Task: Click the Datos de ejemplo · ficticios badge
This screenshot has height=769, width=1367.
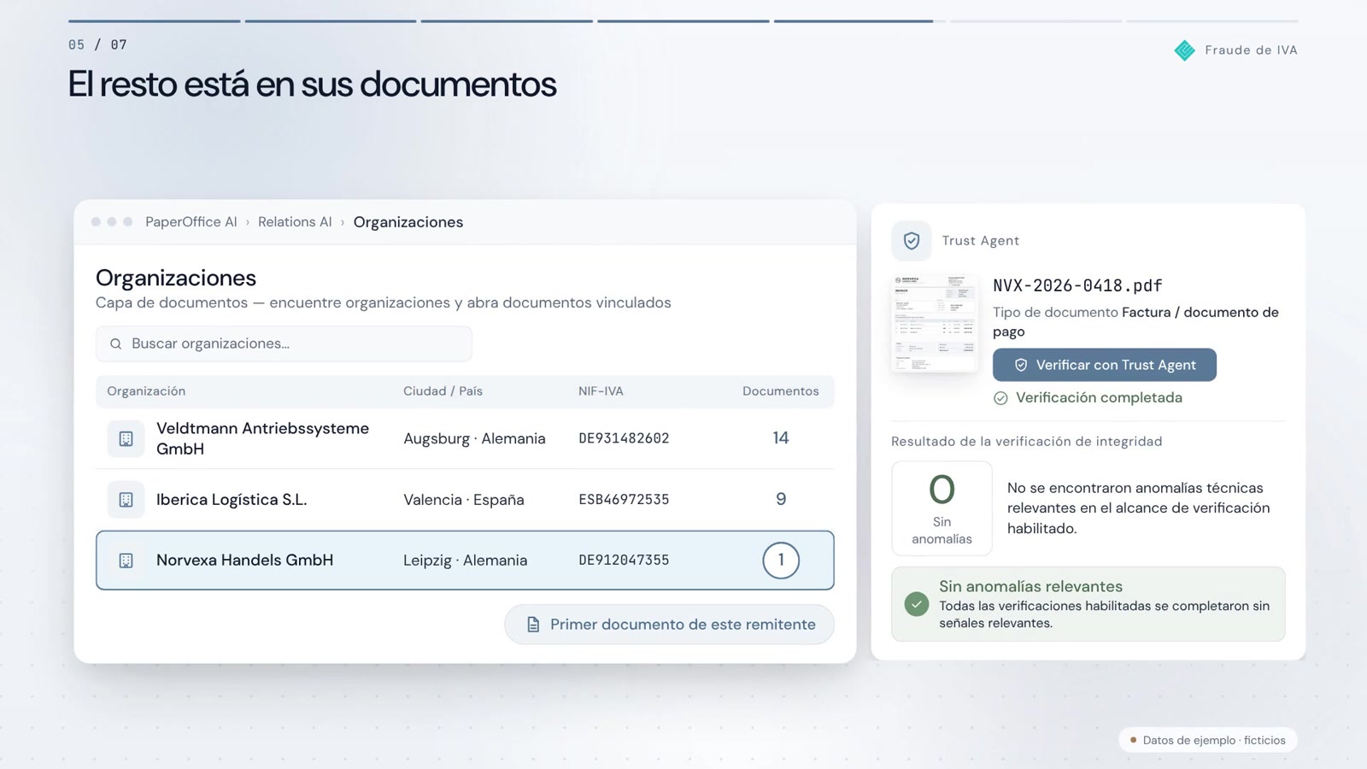Action: (x=1208, y=740)
